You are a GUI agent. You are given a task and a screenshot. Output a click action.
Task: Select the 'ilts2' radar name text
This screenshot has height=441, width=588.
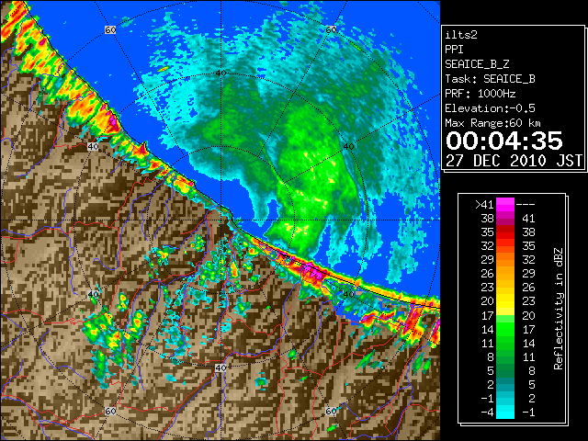(461, 35)
